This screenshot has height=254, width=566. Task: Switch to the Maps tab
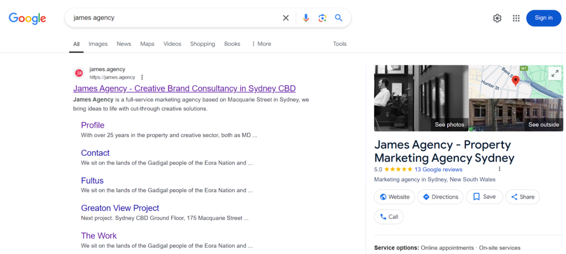pyautogui.click(x=147, y=44)
